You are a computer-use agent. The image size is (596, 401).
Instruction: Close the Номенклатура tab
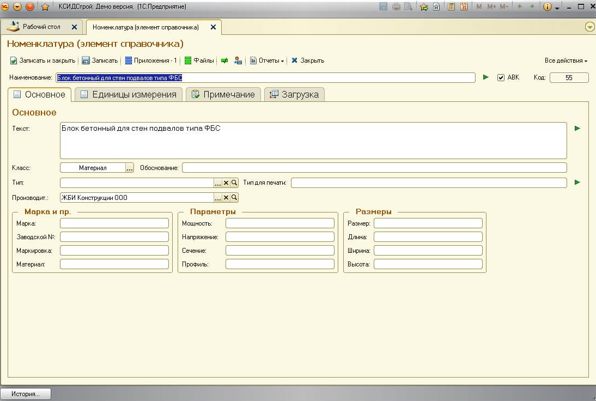click(213, 27)
